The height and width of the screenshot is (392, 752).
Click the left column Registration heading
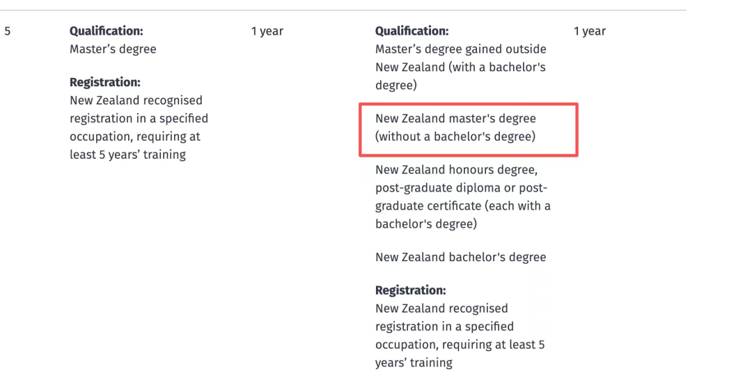pyautogui.click(x=105, y=82)
